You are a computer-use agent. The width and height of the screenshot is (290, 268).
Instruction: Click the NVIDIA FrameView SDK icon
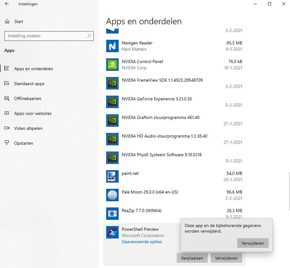[x=112, y=83]
